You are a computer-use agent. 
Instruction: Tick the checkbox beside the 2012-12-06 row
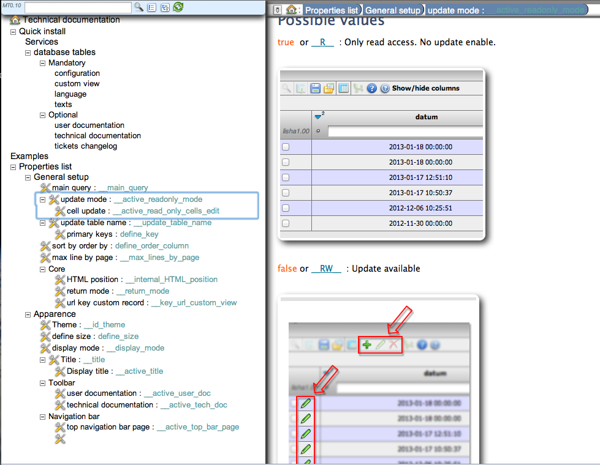click(285, 207)
